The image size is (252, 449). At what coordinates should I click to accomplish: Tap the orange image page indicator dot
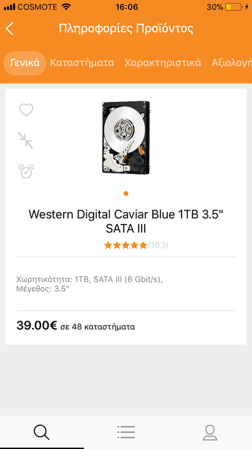pyautogui.click(x=126, y=193)
